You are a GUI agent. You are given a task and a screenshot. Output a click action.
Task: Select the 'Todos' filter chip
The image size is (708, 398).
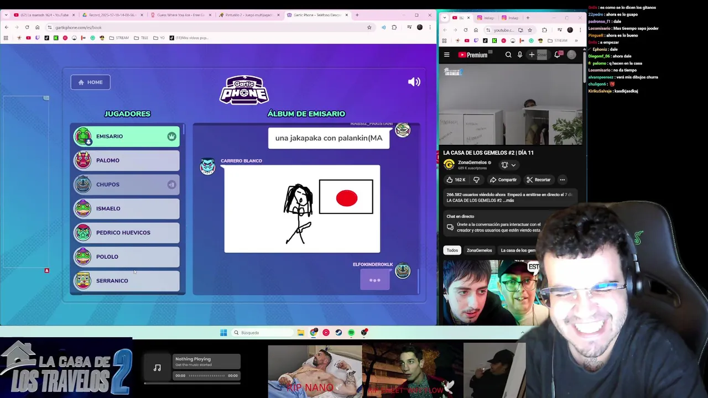tap(452, 250)
